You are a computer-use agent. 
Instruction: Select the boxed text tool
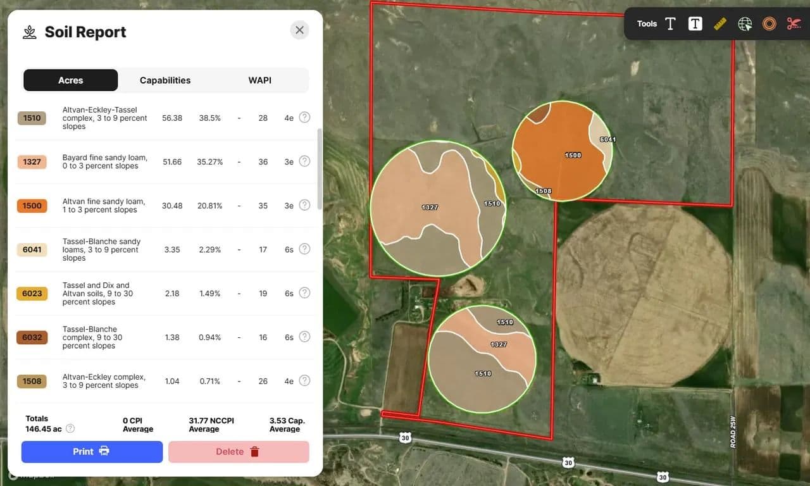[695, 24]
